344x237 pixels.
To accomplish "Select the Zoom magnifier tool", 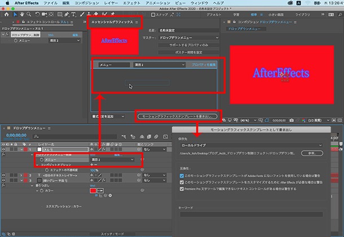I will tap(29, 15).
